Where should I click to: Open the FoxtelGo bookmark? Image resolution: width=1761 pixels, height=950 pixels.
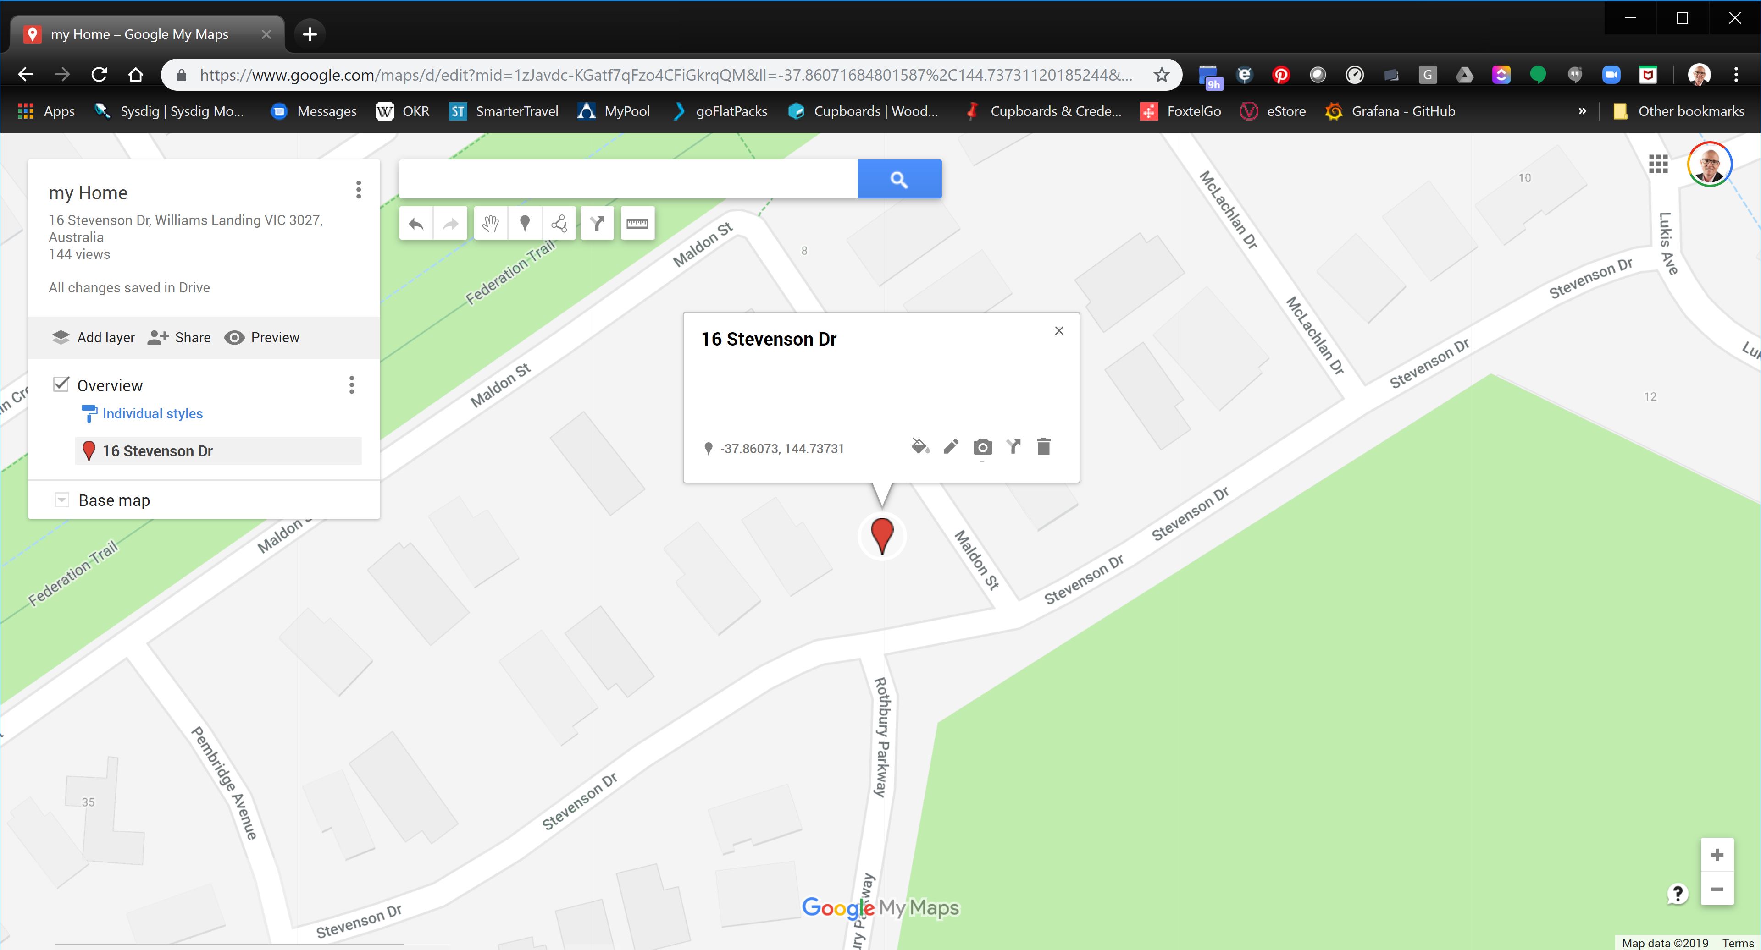coord(1180,111)
